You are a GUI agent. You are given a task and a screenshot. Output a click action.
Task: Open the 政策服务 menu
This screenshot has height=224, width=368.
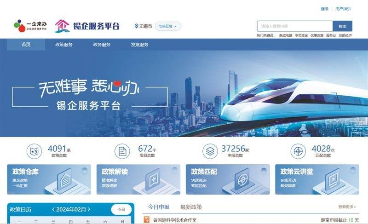click(x=64, y=45)
